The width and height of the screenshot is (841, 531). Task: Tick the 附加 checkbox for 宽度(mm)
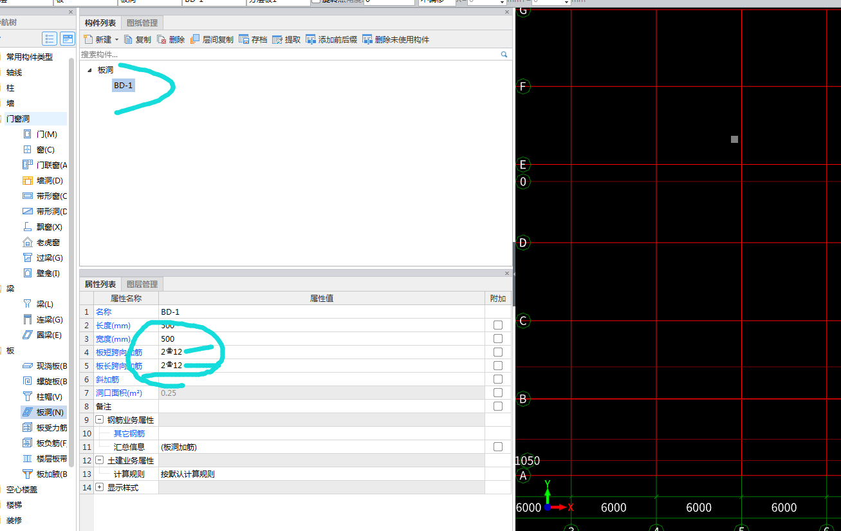point(498,339)
